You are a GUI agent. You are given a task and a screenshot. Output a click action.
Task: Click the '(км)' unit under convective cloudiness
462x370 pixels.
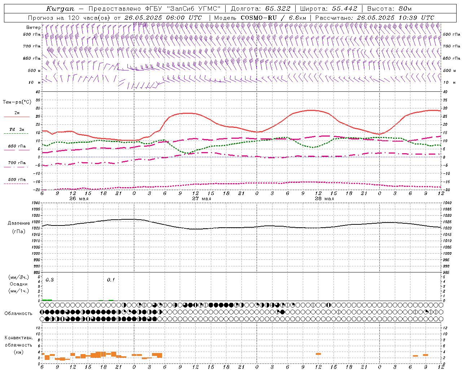pyautogui.click(x=19, y=352)
